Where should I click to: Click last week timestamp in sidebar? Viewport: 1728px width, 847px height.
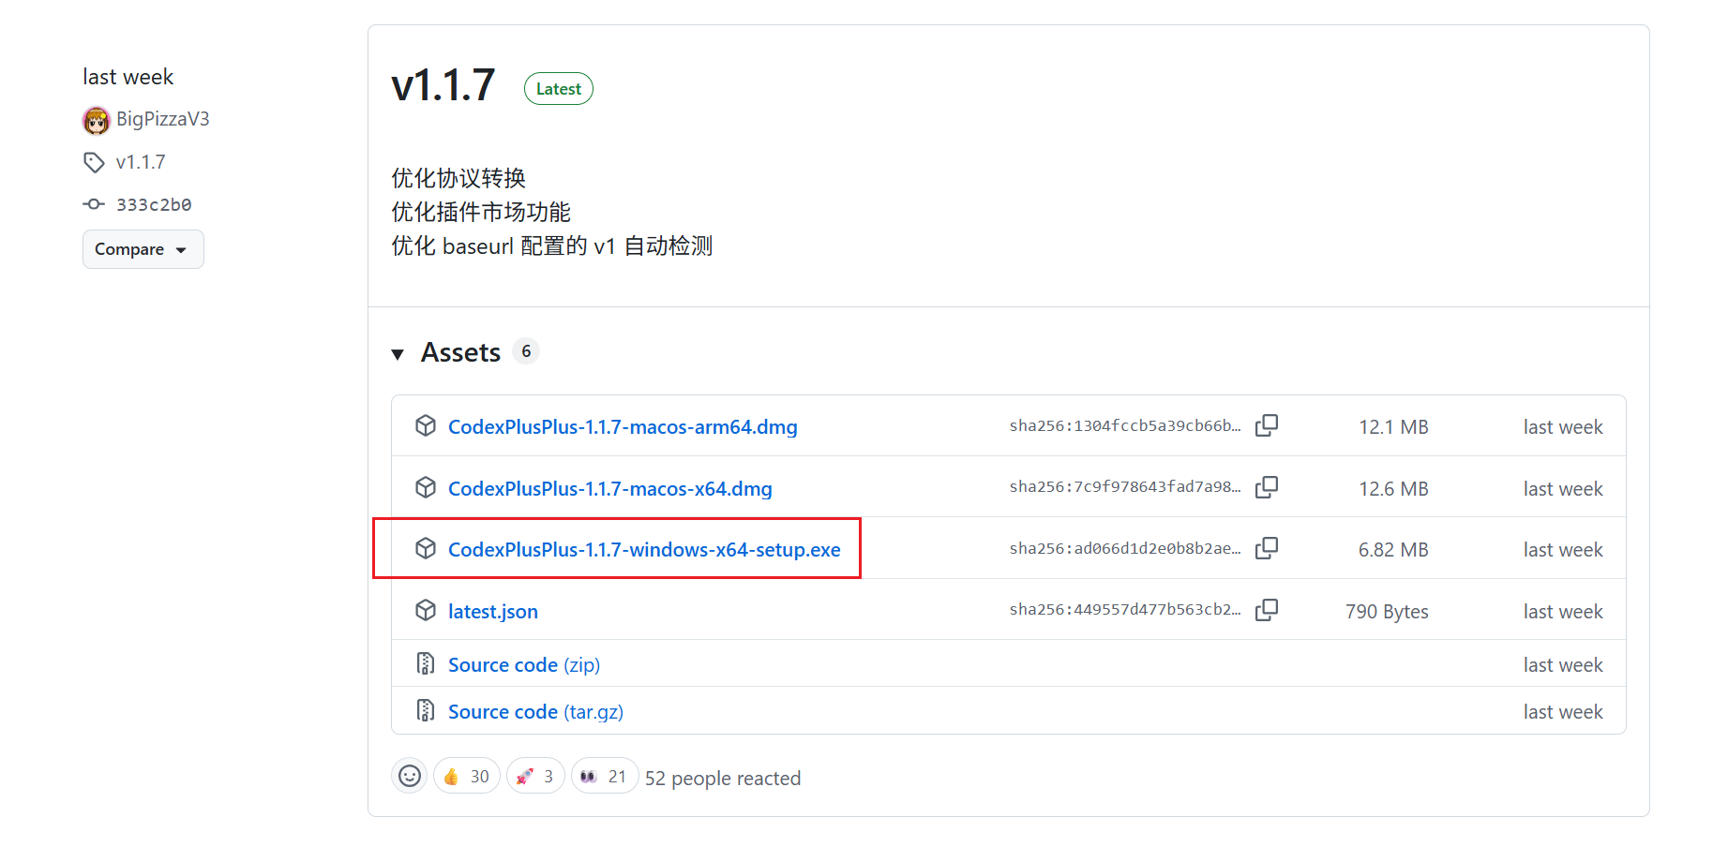point(128,77)
